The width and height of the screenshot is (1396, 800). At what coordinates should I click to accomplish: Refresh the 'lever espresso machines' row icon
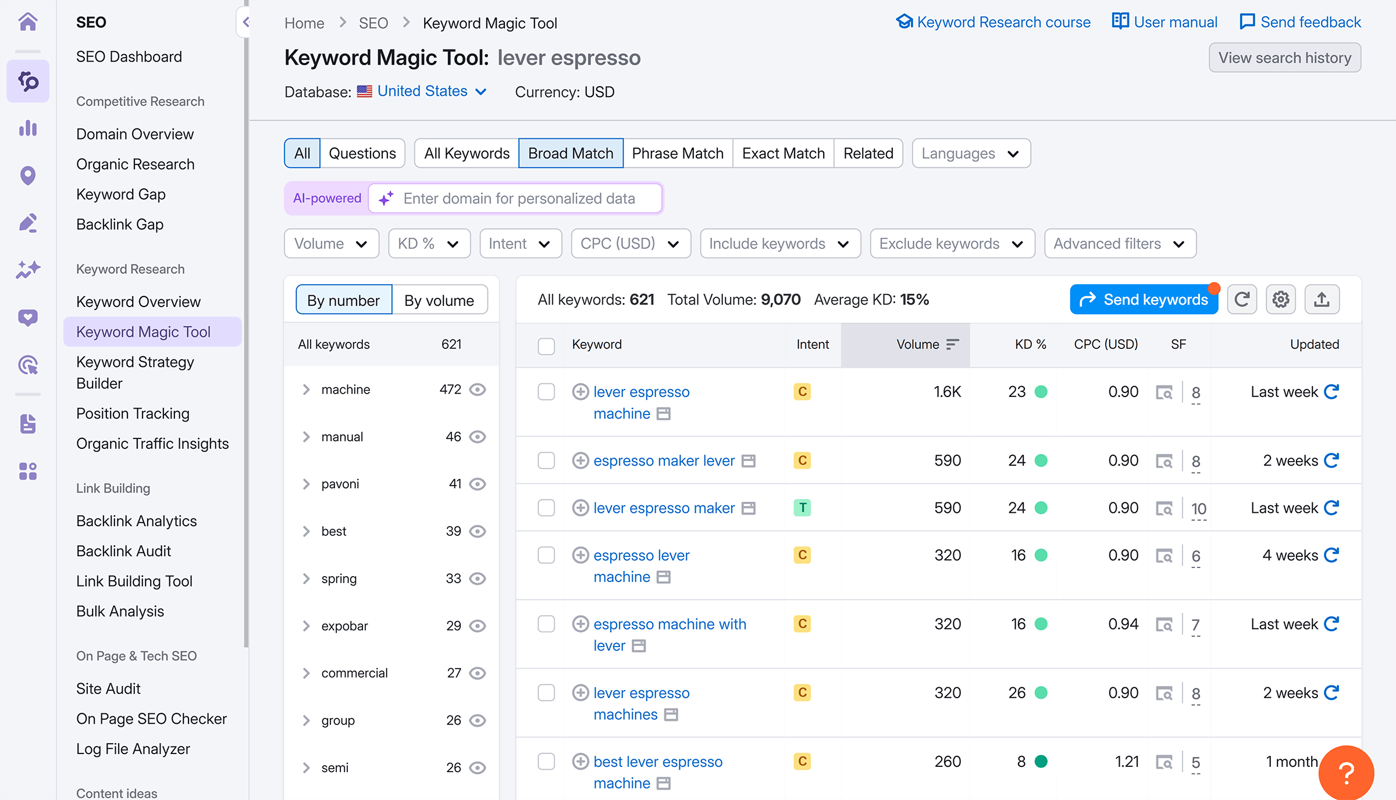point(1331,693)
